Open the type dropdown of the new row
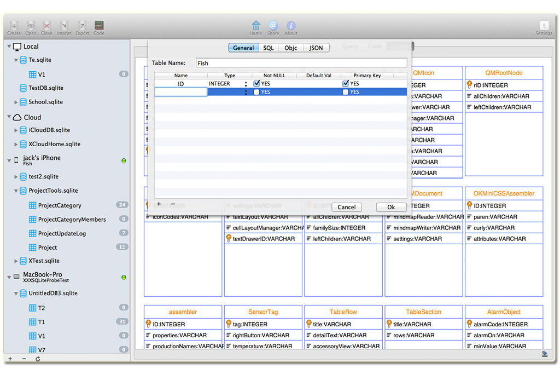 point(246,92)
